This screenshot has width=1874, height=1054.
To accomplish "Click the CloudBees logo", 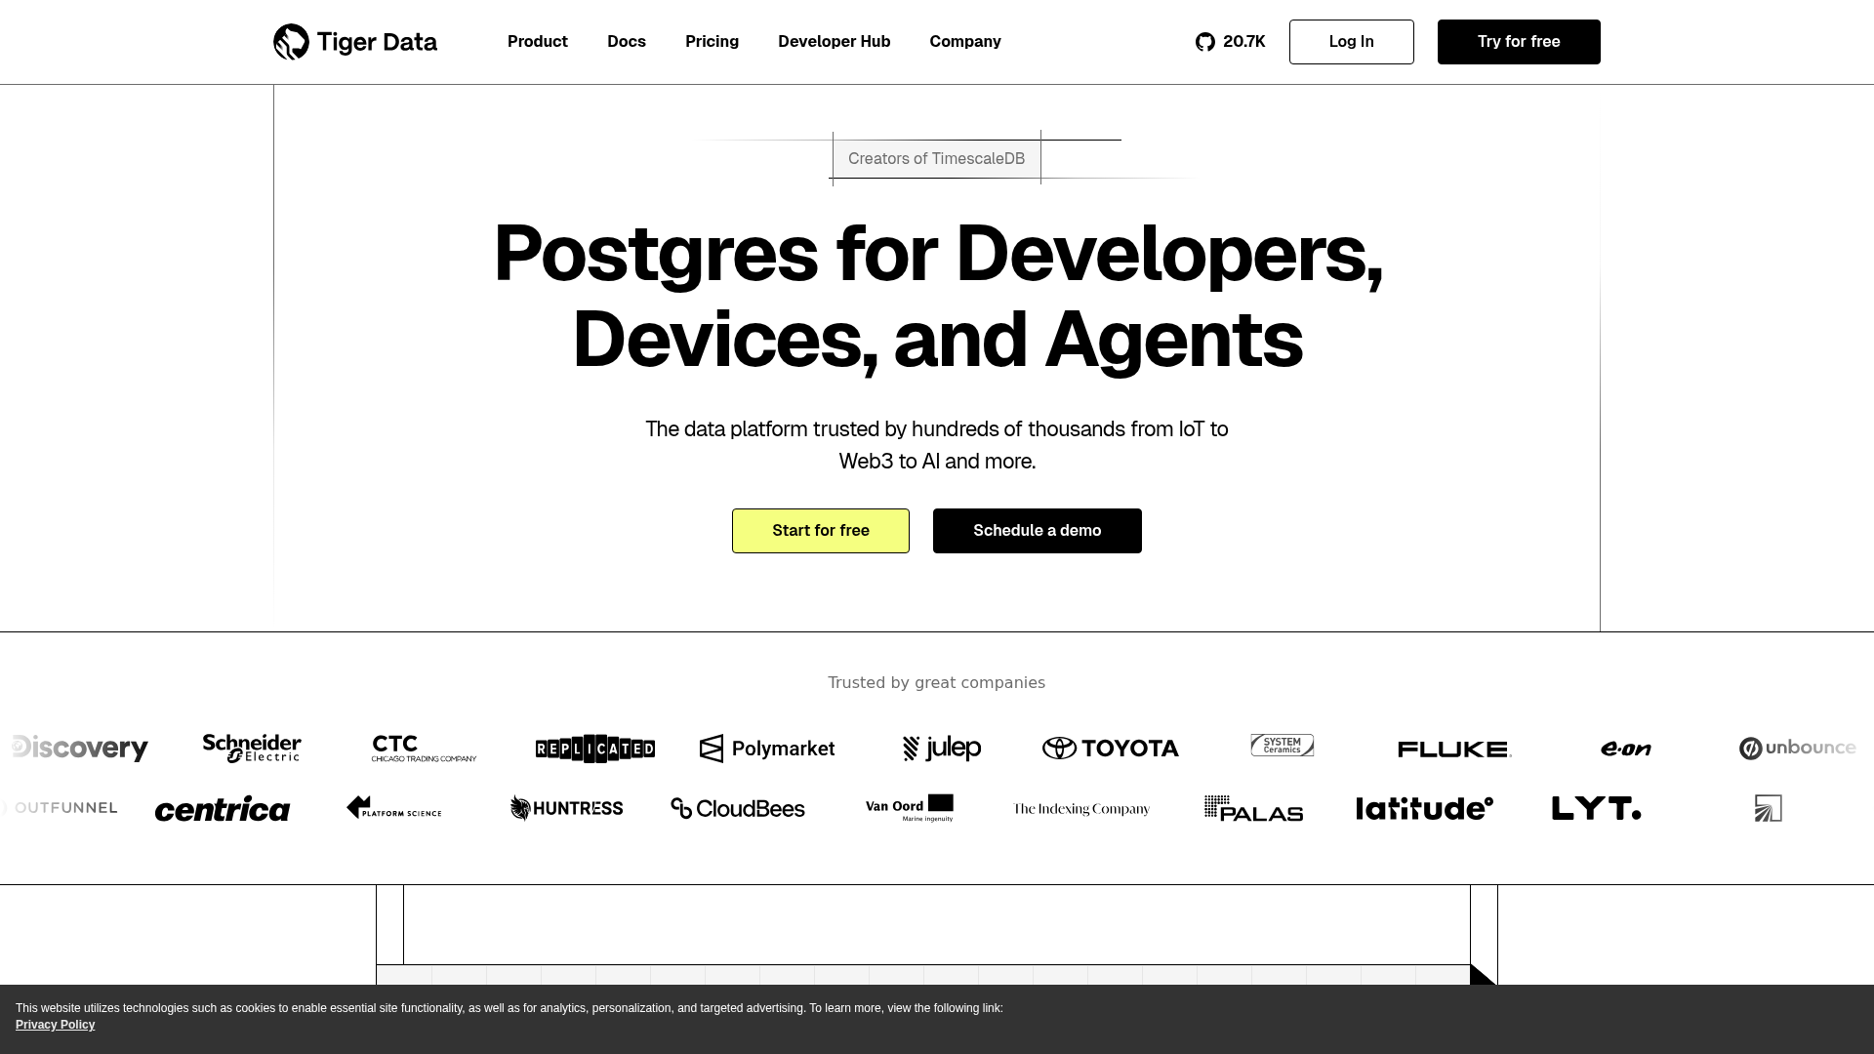I will (x=737, y=808).
